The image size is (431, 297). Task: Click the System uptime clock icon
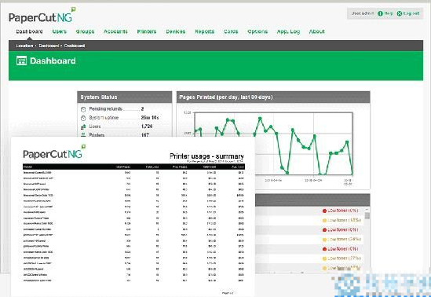pyautogui.click(x=83, y=118)
